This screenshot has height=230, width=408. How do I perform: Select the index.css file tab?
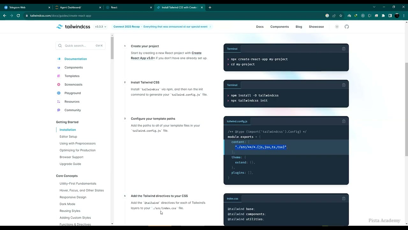[233, 199]
